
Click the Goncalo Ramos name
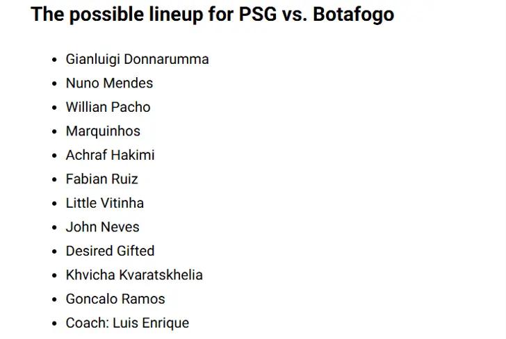click(x=115, y=299)
